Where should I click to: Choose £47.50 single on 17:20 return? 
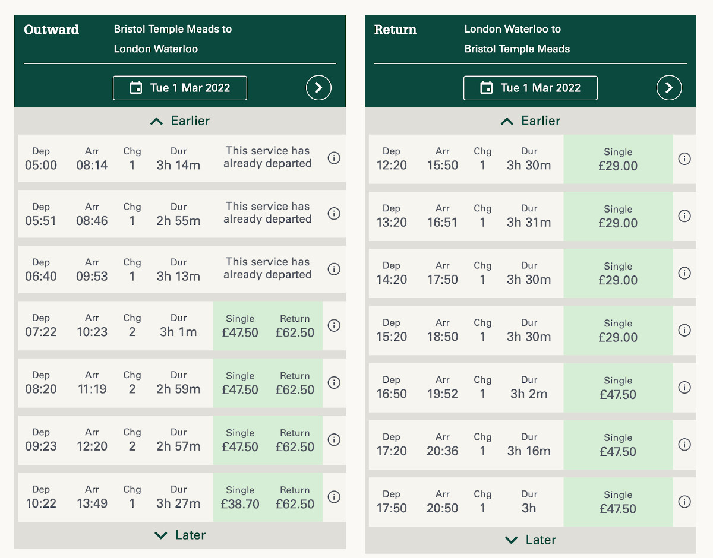pos(618,445)
